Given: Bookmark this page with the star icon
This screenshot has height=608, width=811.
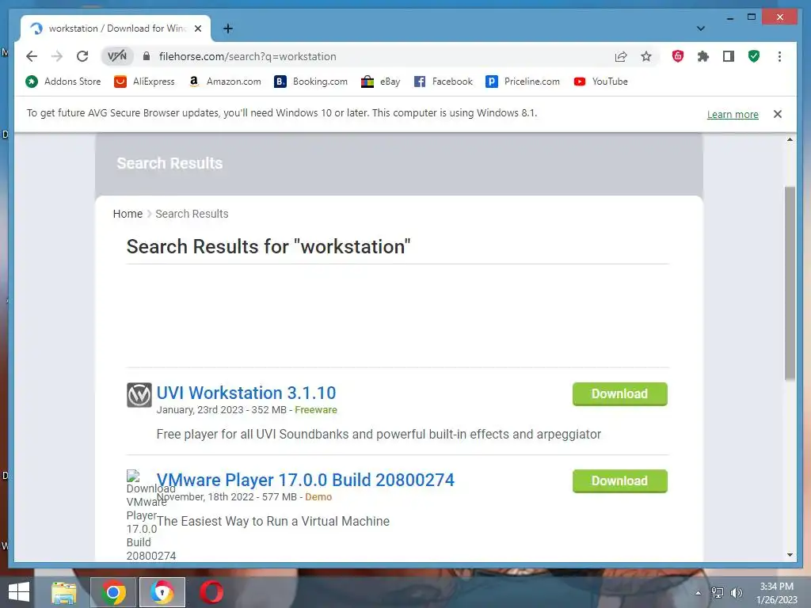Looking at the screenshot, I should [646, 56].
